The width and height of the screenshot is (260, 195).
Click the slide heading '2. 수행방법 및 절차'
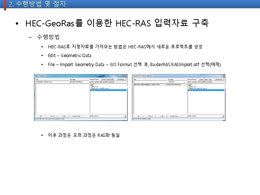[37, 4]
